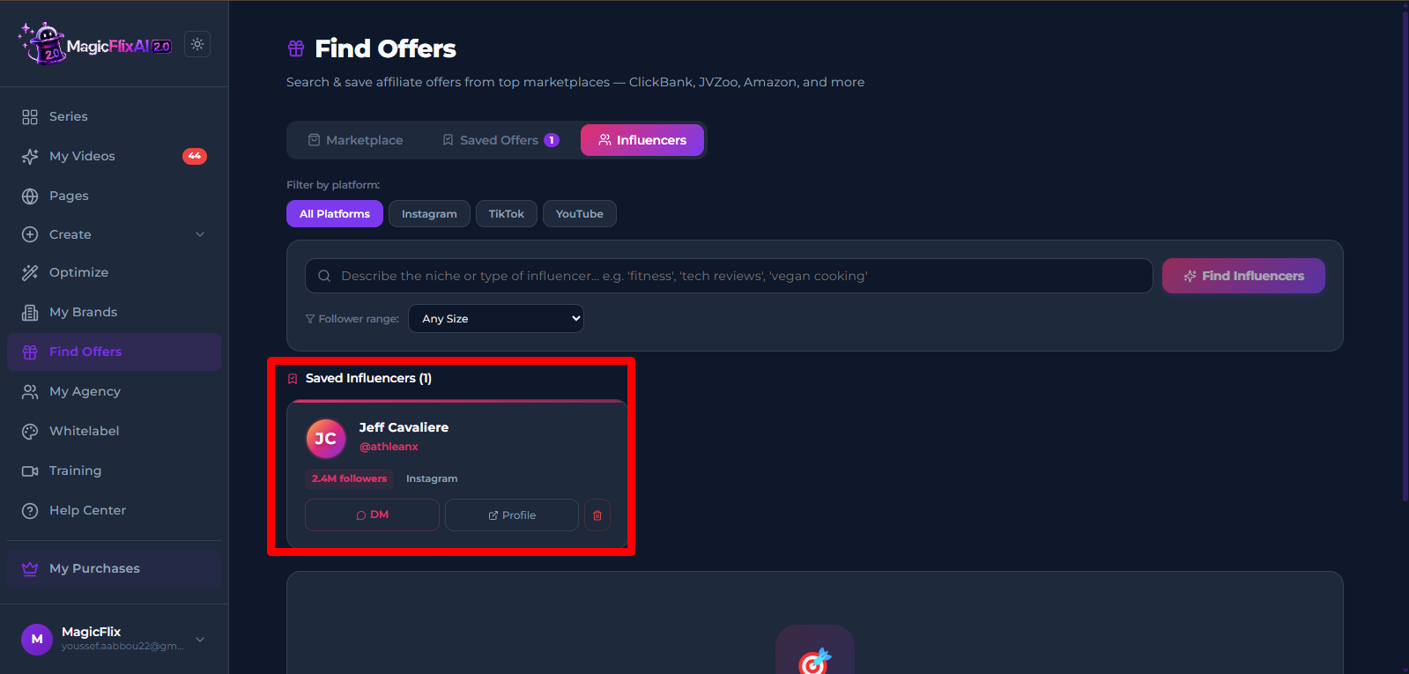1409x674 pixels.
Task: Toggle the light/dark theme sun icon
Action: 197,44
